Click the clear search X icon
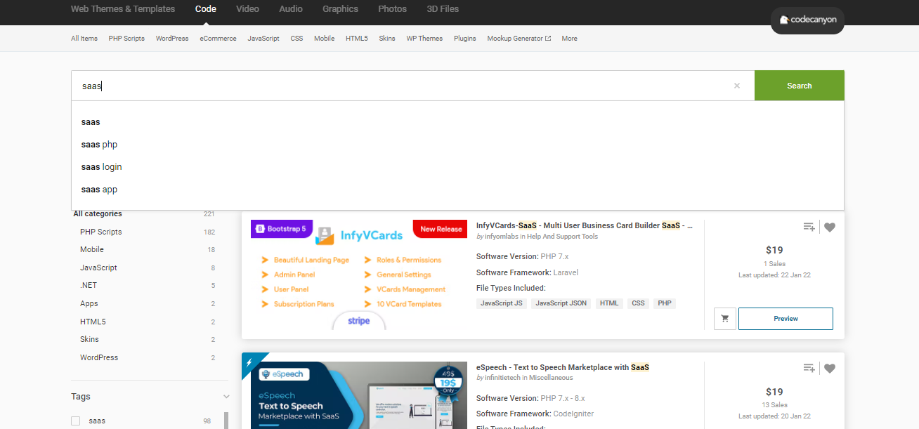The image size is (919, 429). pos(736,86)
